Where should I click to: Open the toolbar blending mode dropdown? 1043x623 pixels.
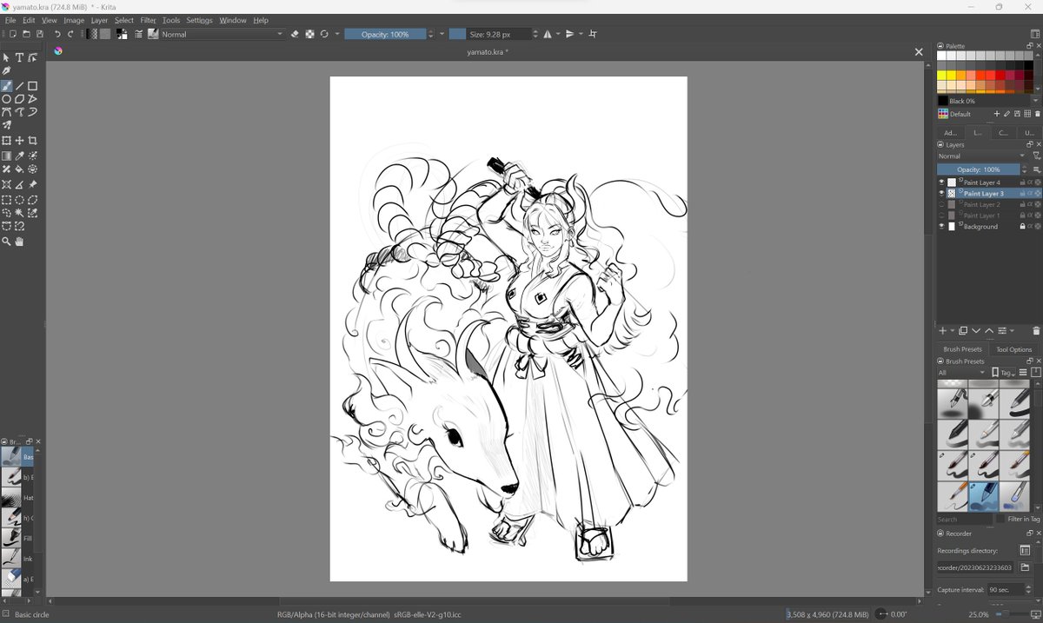pyautogui.click(x=223, y=34)
